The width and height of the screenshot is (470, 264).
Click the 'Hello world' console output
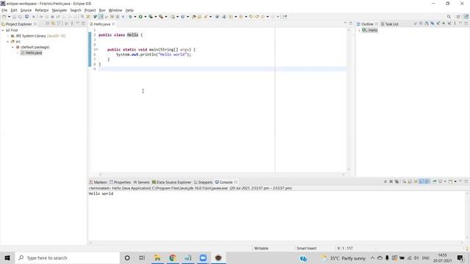(101, 194)
